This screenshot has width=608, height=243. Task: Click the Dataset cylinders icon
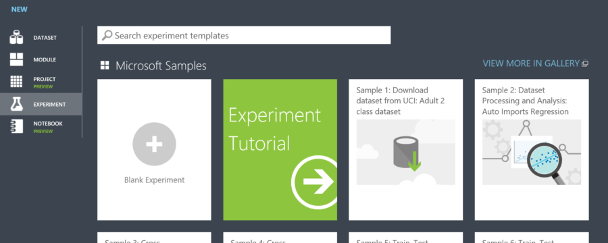click(16, 37)
